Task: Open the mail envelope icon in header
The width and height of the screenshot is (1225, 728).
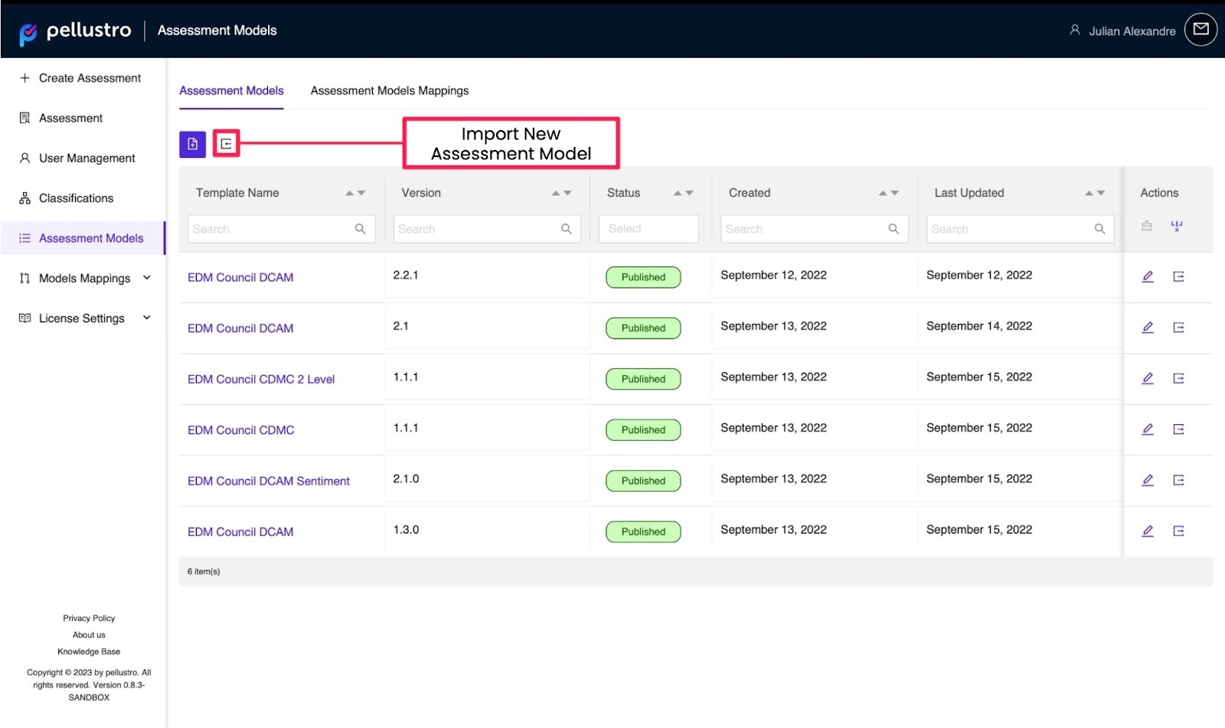Action: pos(1200,30)
